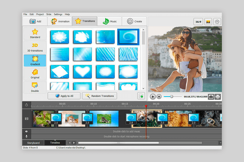Choose the selected swirl gradient transition
This screenshot has height=162, width=244.
128,37
